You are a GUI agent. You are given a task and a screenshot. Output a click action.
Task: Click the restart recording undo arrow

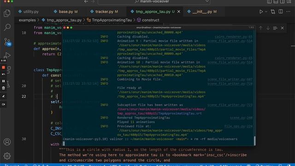tap(3, 74)
